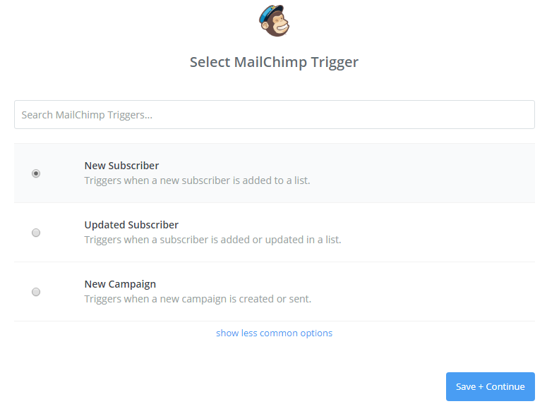Click the monkey's face in the logo

(277, 25)
